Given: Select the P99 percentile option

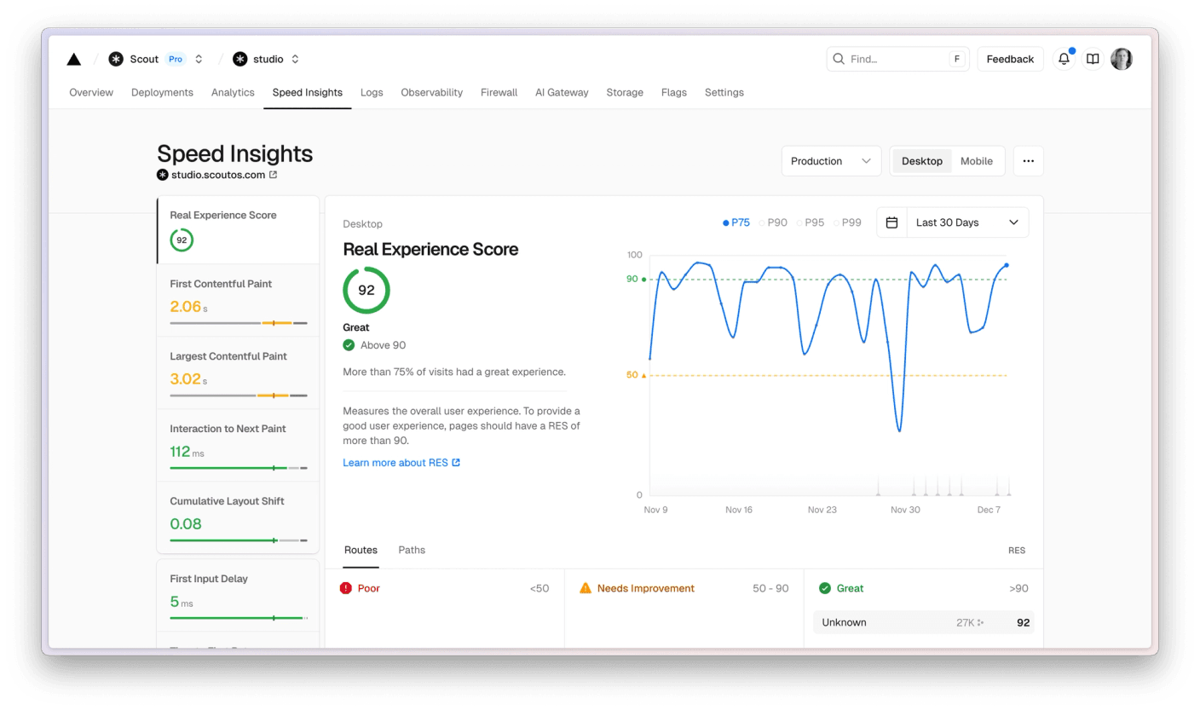Looking at the screenshot, I should tap(847, 222).
